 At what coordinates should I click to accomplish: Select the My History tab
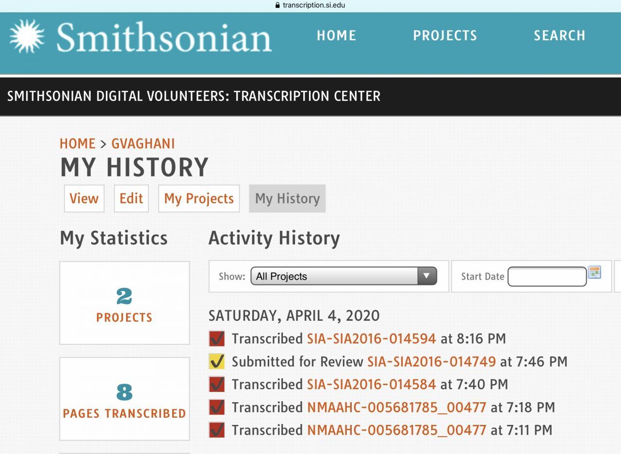click(x=287, y=199)
